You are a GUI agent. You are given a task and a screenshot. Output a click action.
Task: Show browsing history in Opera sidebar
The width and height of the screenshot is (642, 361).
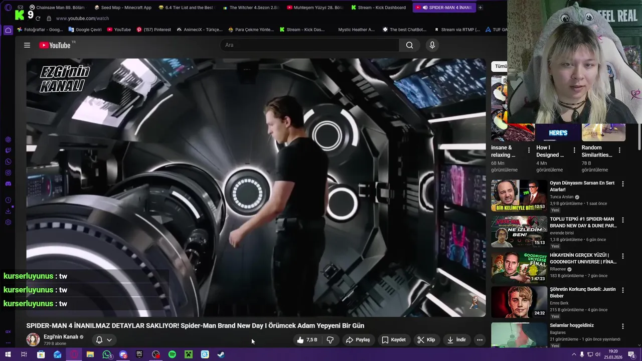(8, 200)
